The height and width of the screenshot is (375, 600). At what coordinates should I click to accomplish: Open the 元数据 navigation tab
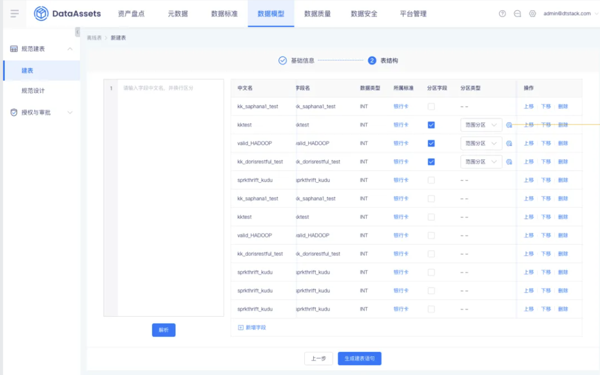(178, 14)
